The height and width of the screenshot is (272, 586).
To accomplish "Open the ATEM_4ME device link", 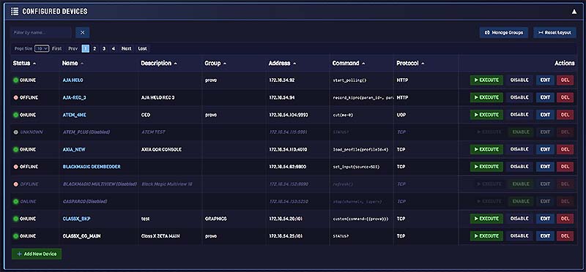I will 75,115.
